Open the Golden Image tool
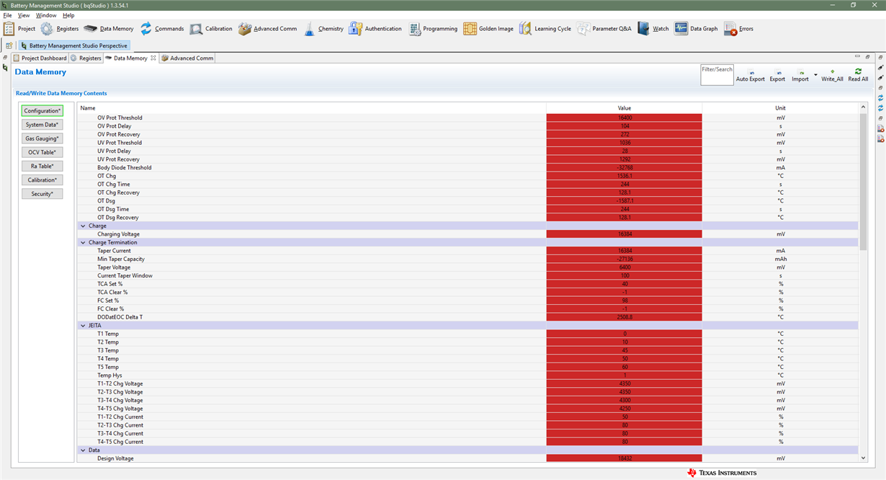Viewport: 886px width, 480px height. click(x=488, y=29)
